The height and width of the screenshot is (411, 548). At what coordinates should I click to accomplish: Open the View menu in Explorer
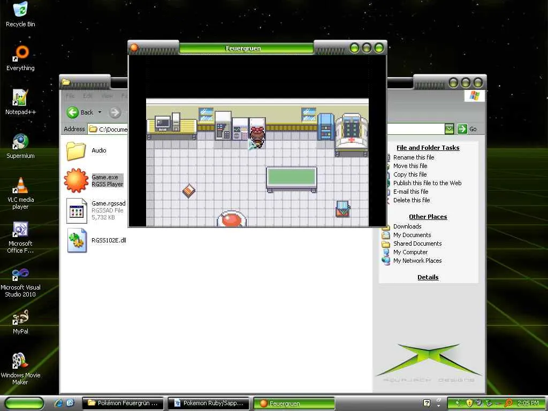(x=107, y=96)
